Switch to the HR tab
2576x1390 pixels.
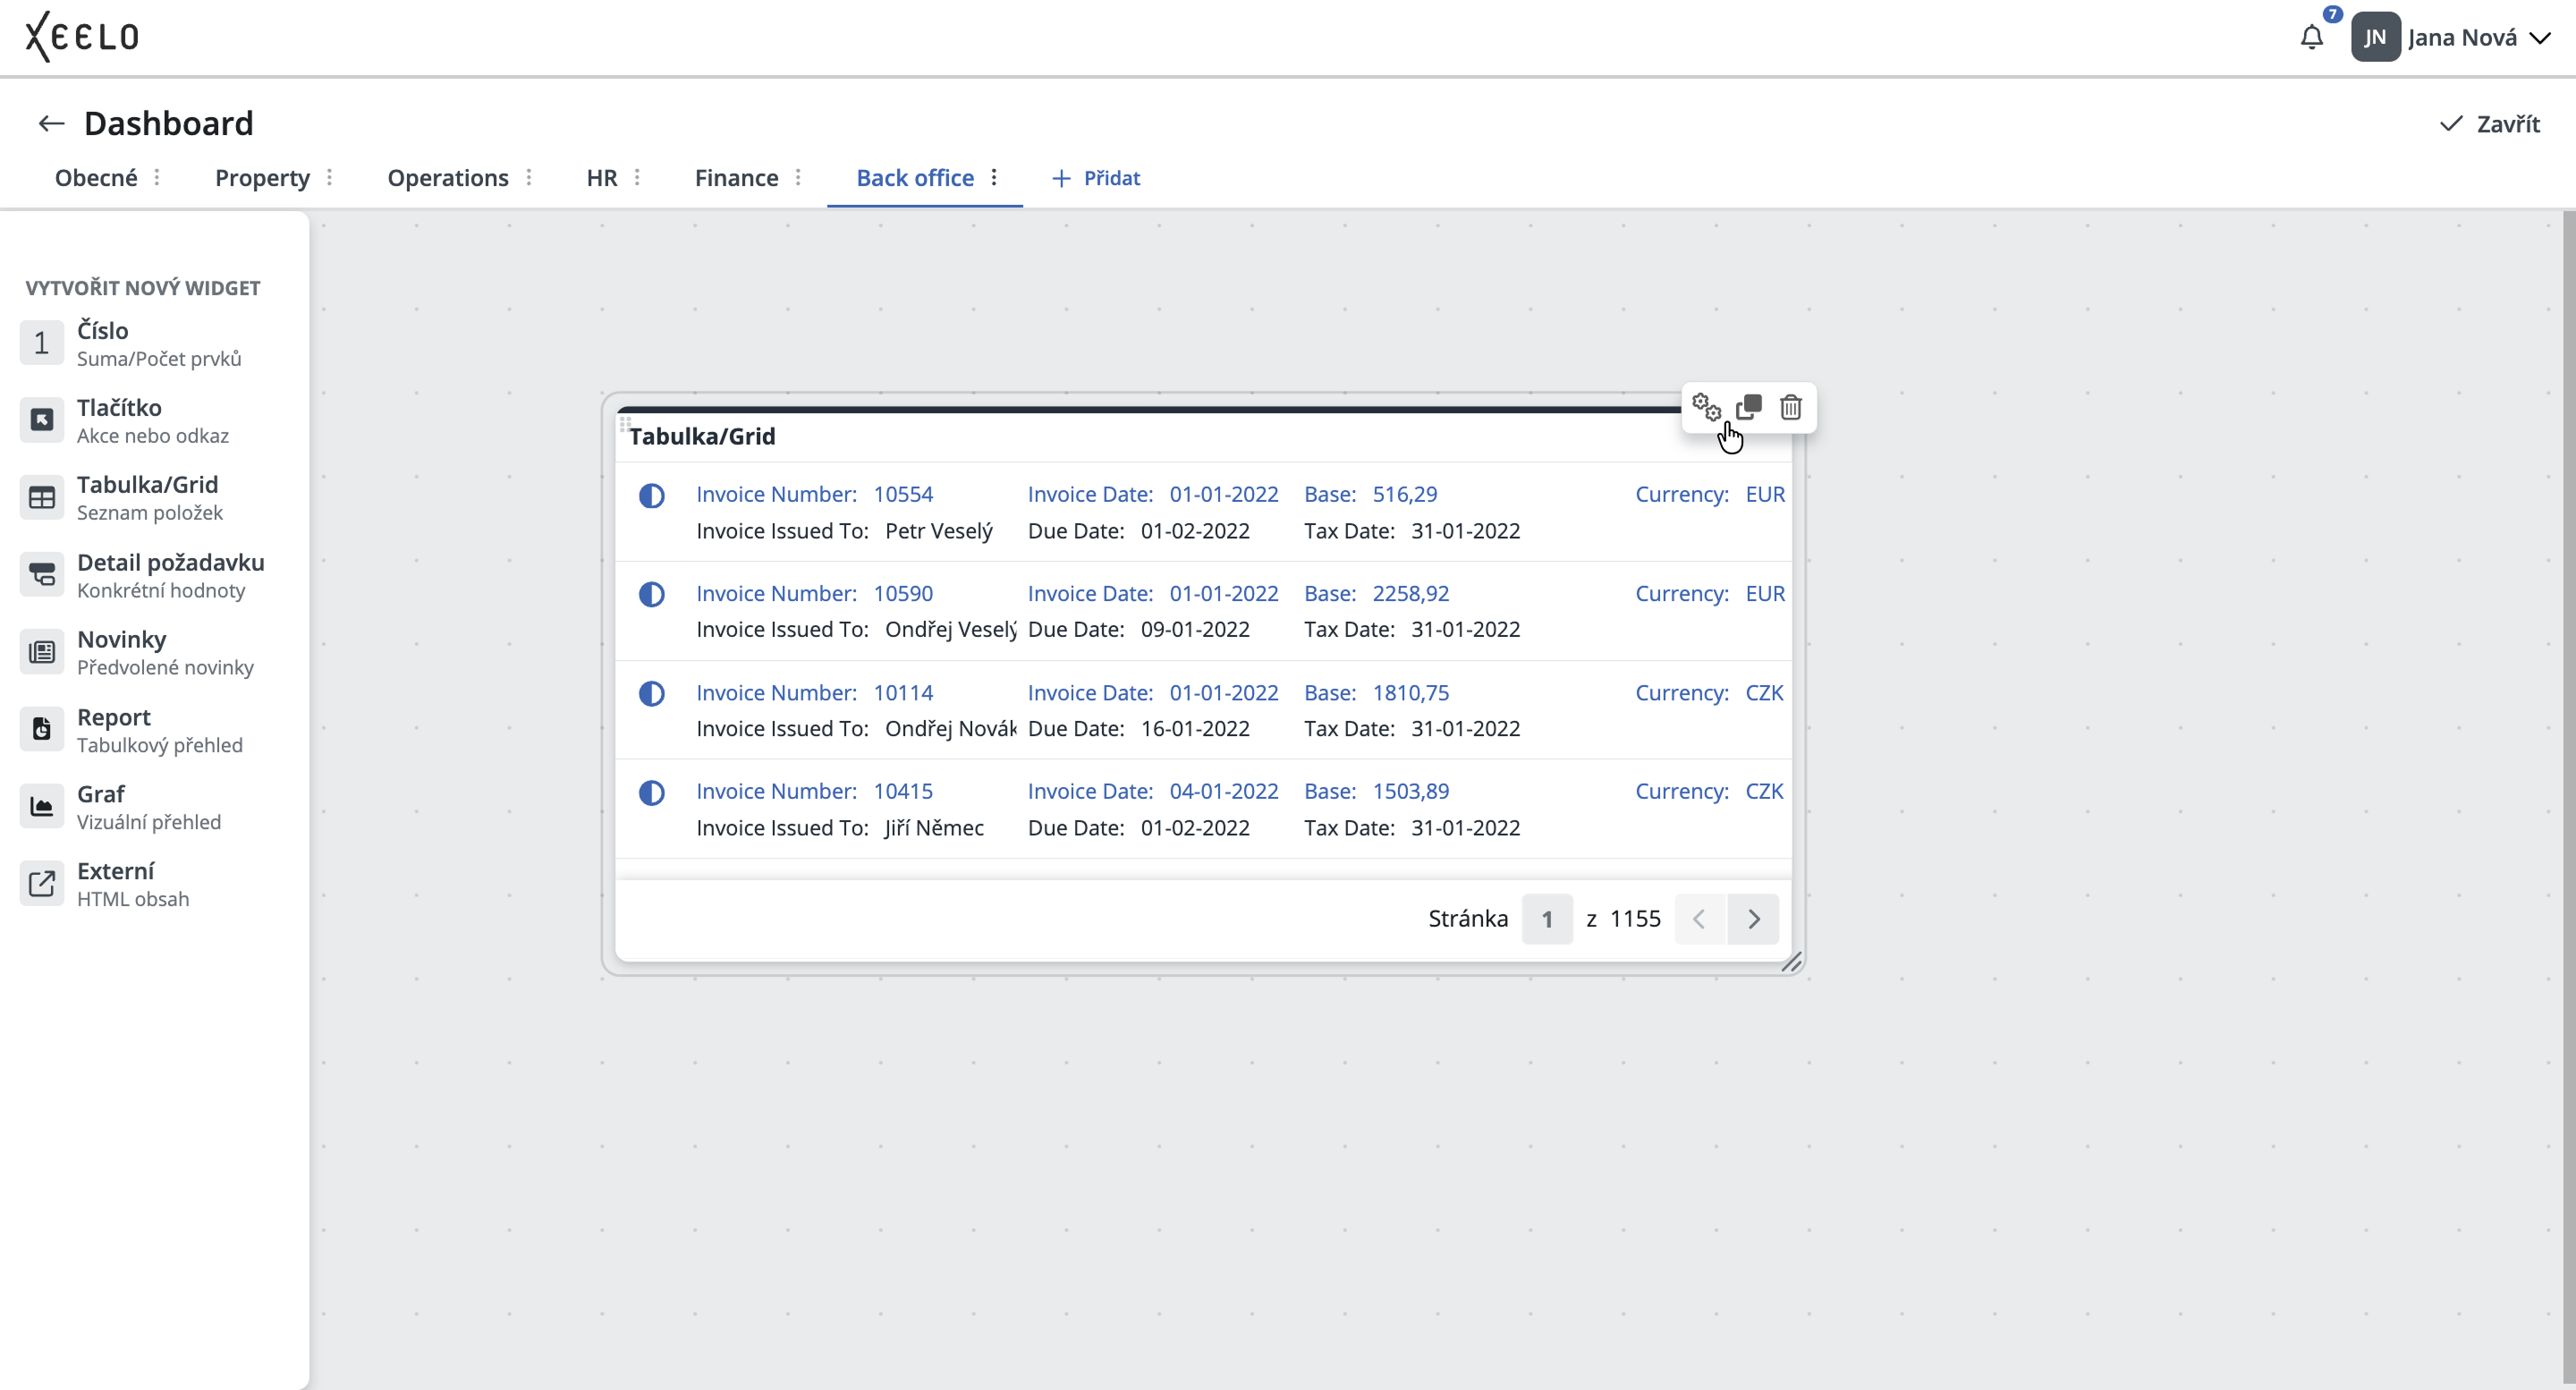click(602, 178)
